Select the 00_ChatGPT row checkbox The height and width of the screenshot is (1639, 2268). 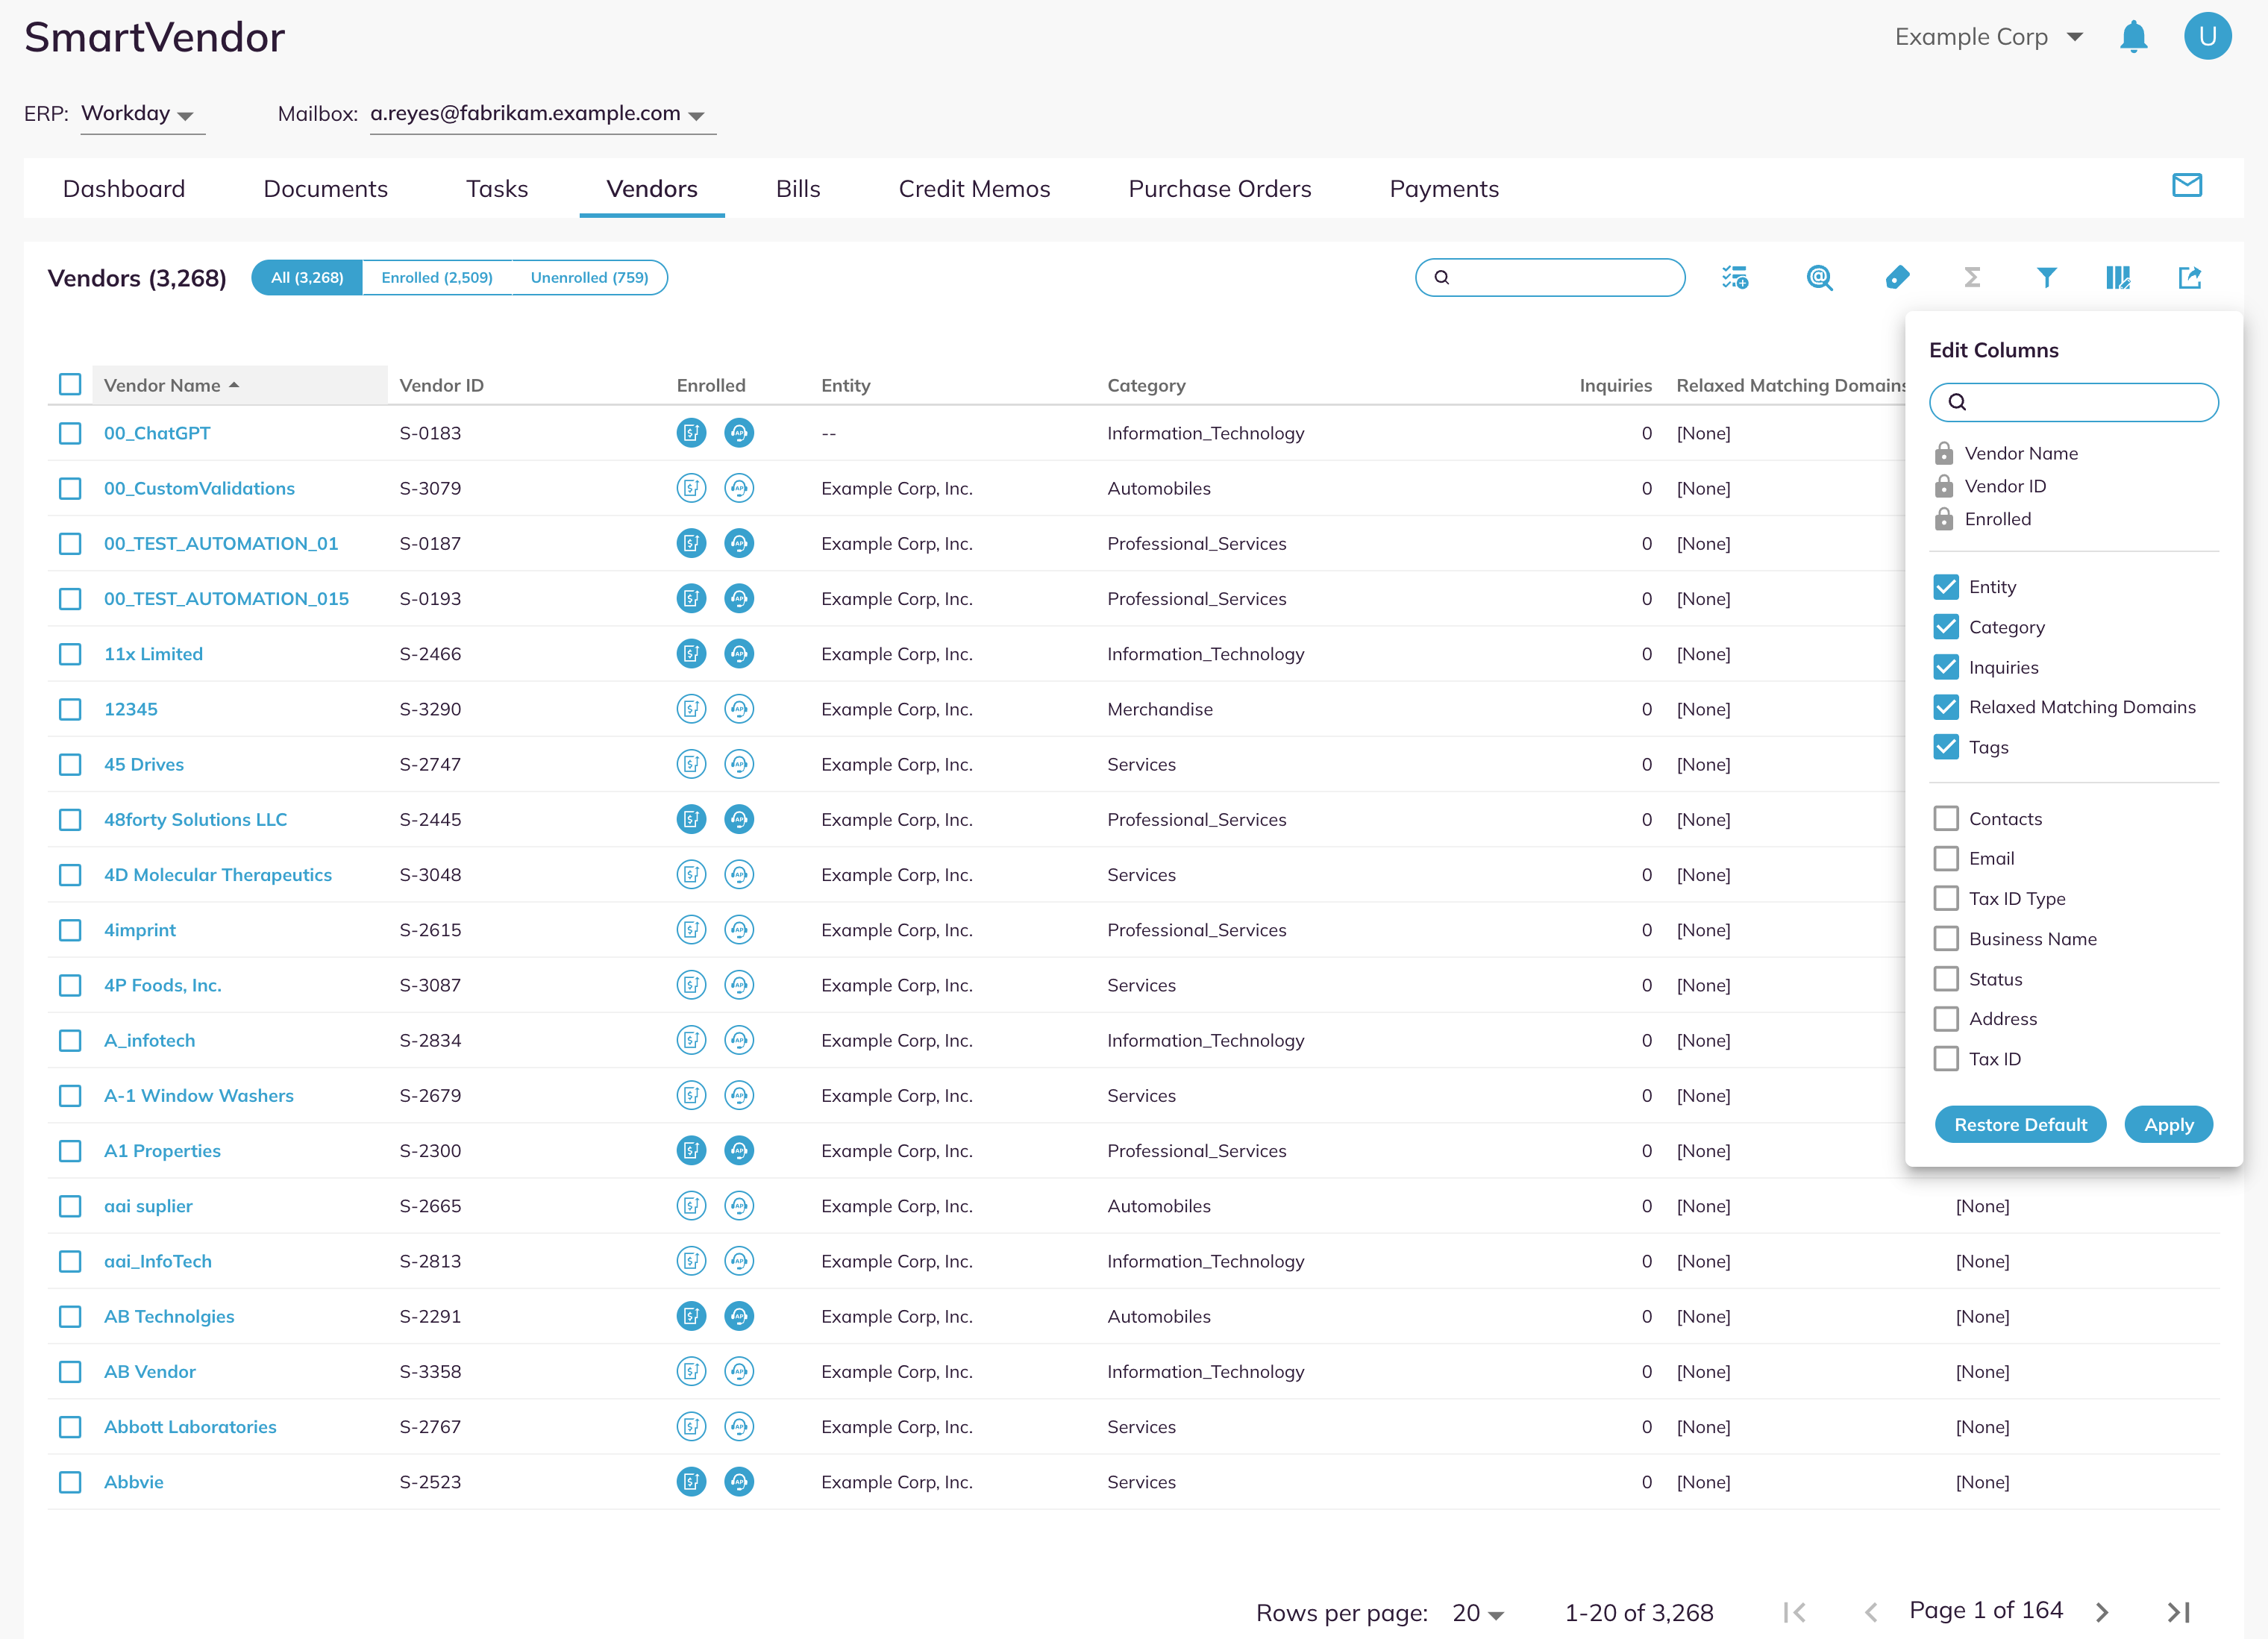click(70, 434)
